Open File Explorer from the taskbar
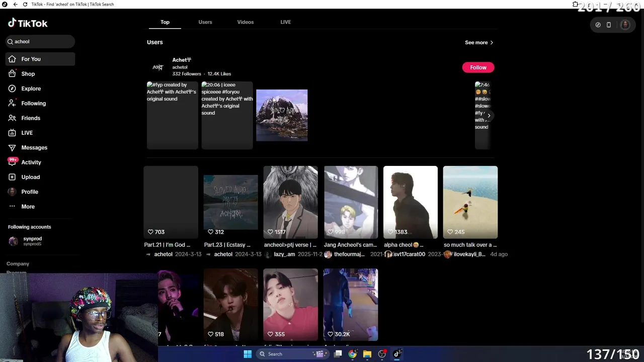Viewport: 644px width, 362px height. (x=367, y=354)
